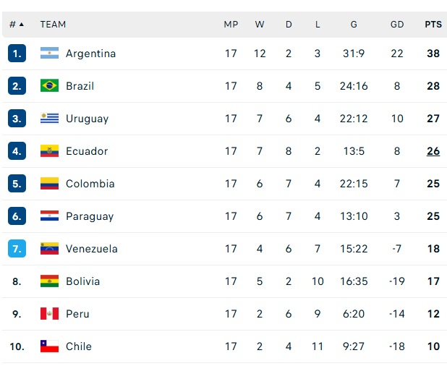
Task: Click the Paraguay flag icon
Action: click(x=49, y=216)
